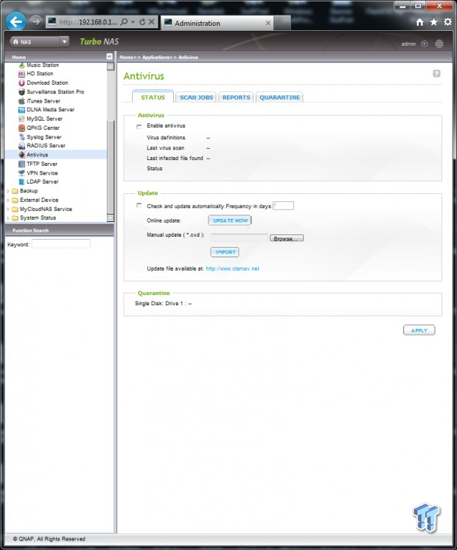Open Download Station icon in tree

coord(22,83)
